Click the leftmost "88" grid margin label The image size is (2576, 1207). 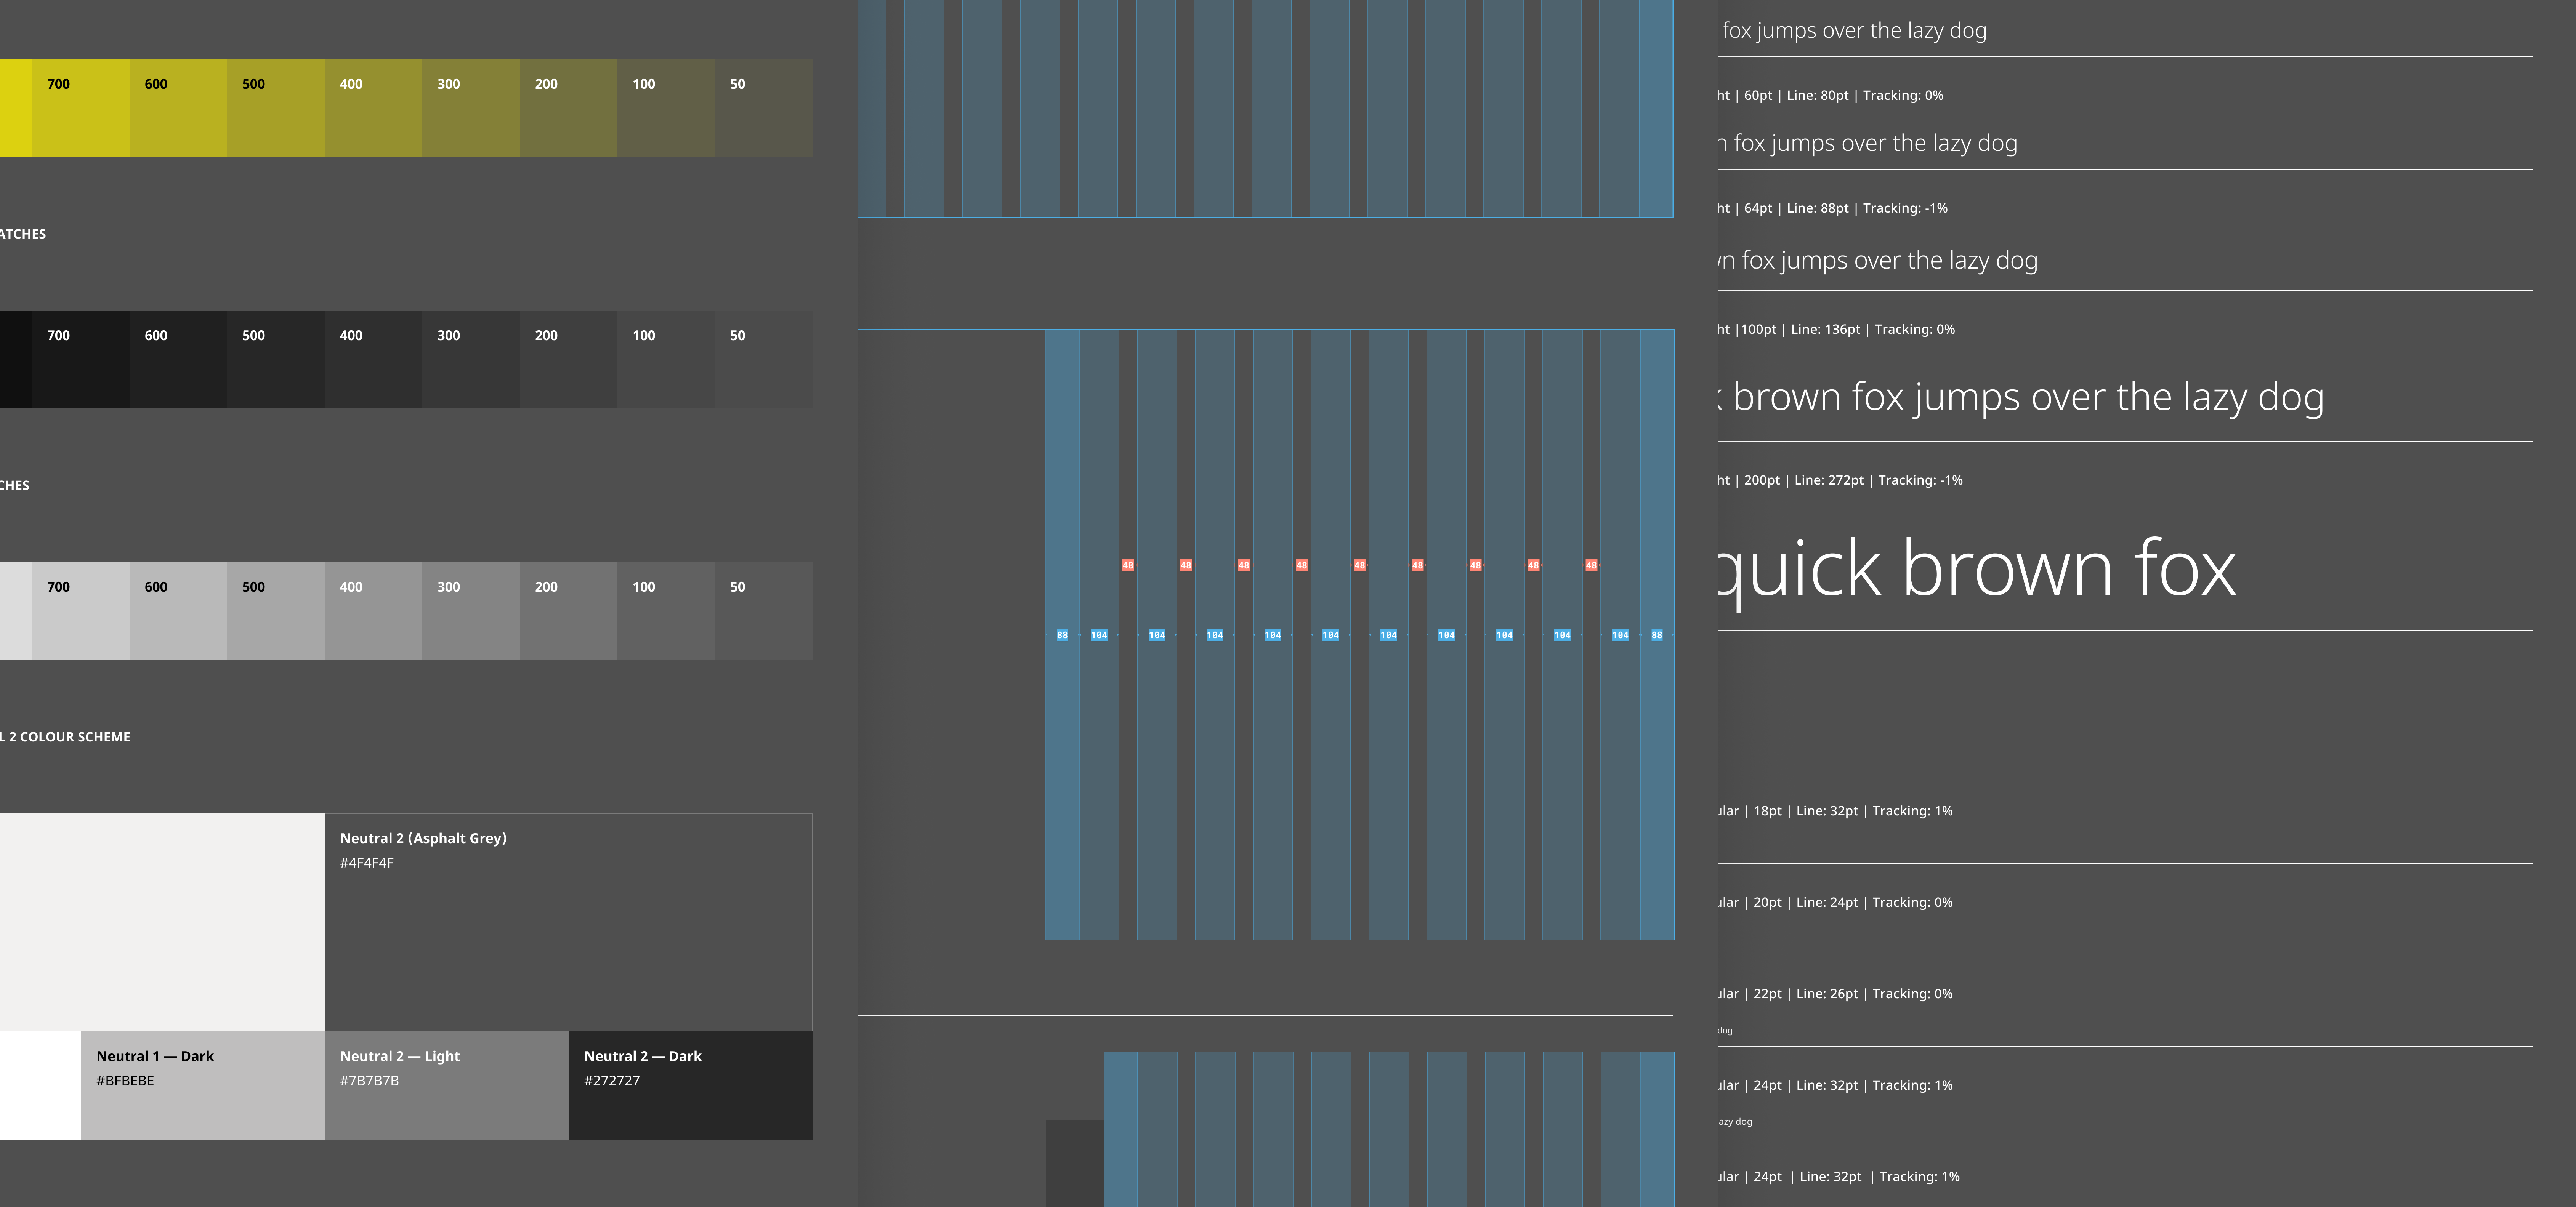point(1062,635)
